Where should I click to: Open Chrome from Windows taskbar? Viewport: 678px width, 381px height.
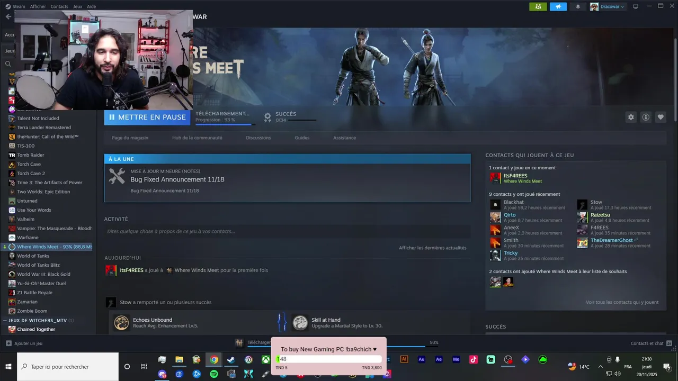pos(213,360)
